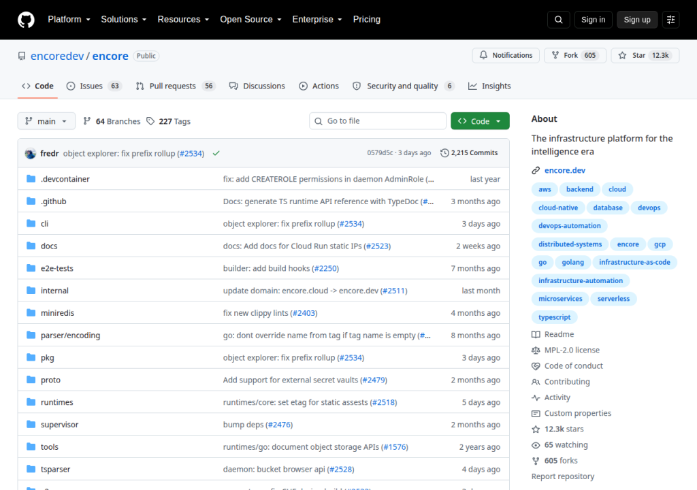Image resolution: width=697 pixels, height=490 pixels.
Task: Open fredr's avatar image
Action: point(30,153)
